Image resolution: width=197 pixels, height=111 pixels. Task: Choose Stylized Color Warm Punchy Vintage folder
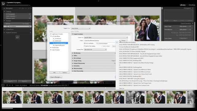tap(136, 63)
